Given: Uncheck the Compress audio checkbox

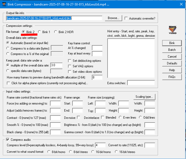Looking at the screenshot, I should [8, 139].
